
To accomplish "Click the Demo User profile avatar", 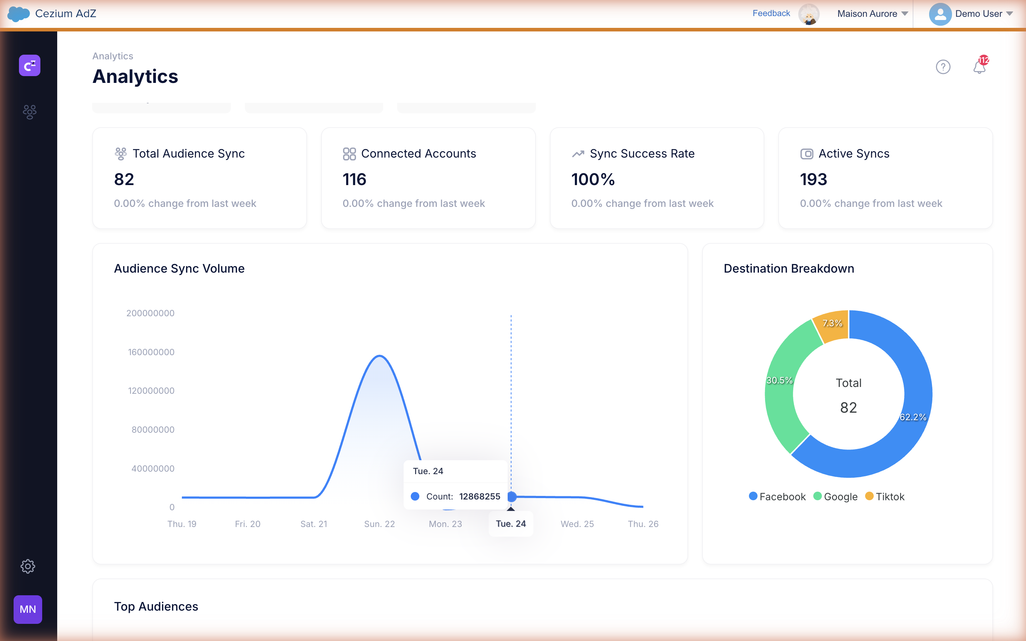I will coord(940,14).
